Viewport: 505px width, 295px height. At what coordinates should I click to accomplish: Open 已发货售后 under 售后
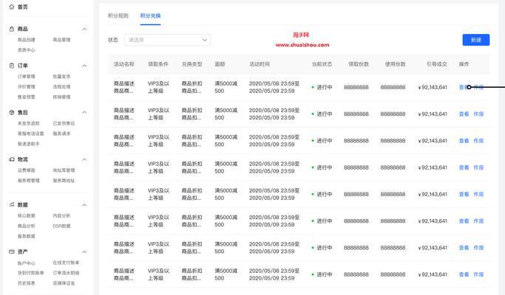pyautogui.click(x=64, y=123)
